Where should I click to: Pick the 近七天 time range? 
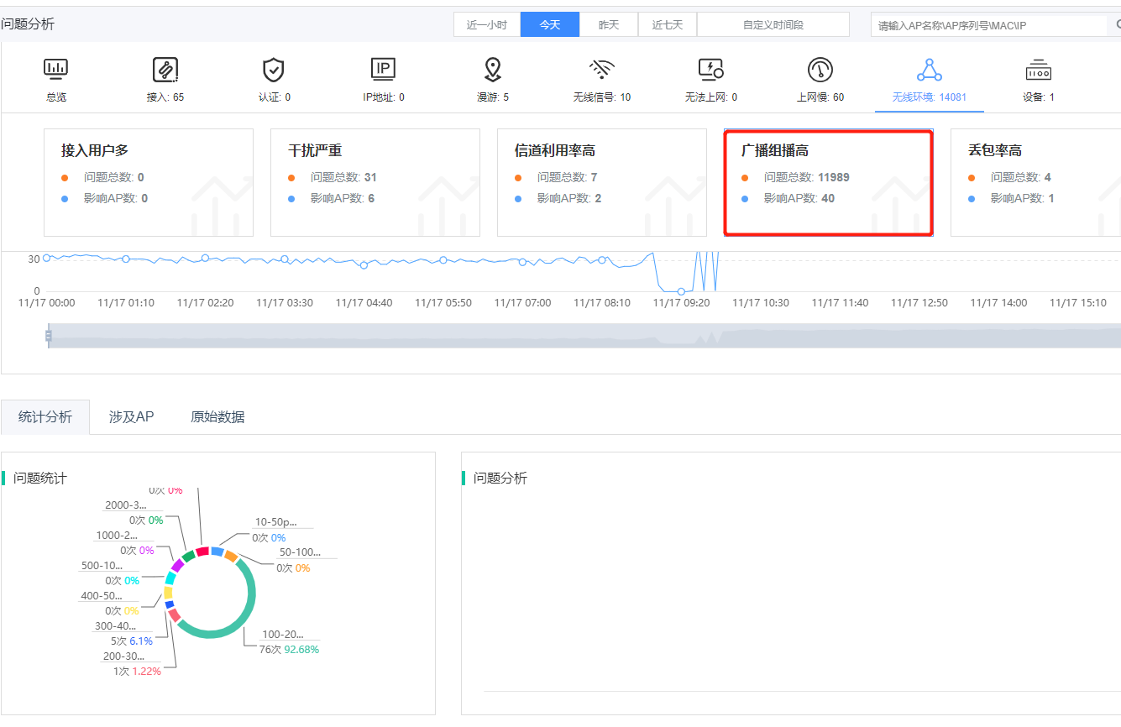pos(668,24)
